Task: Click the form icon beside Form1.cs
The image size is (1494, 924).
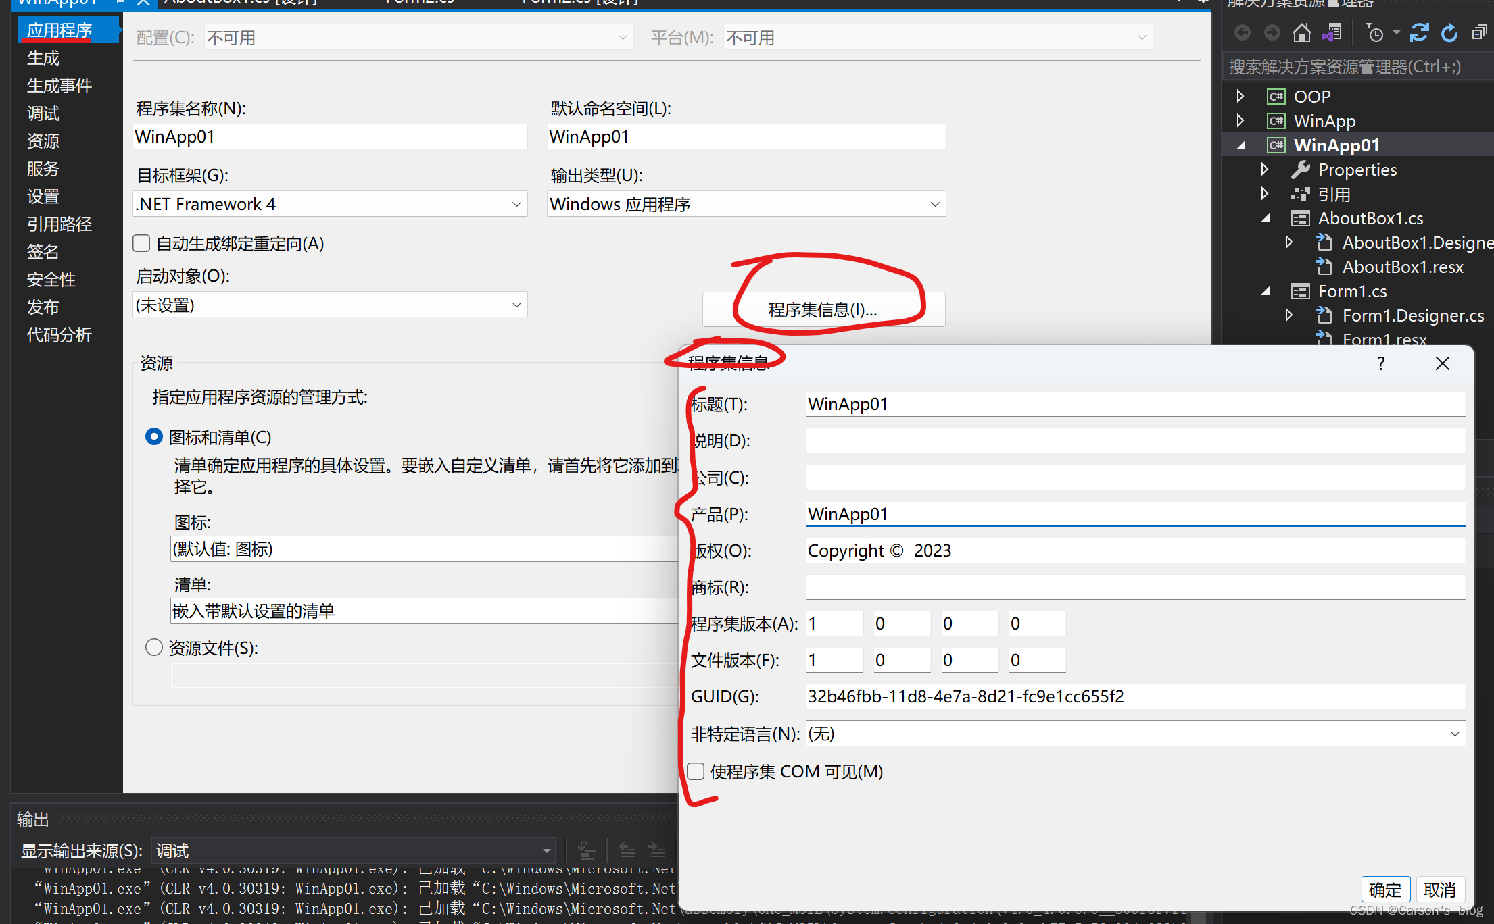Action: click(x=1300, y=292)
